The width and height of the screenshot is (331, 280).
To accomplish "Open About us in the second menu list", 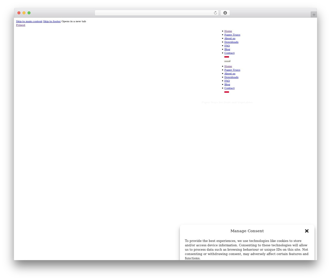I will [x=230, y=74].
